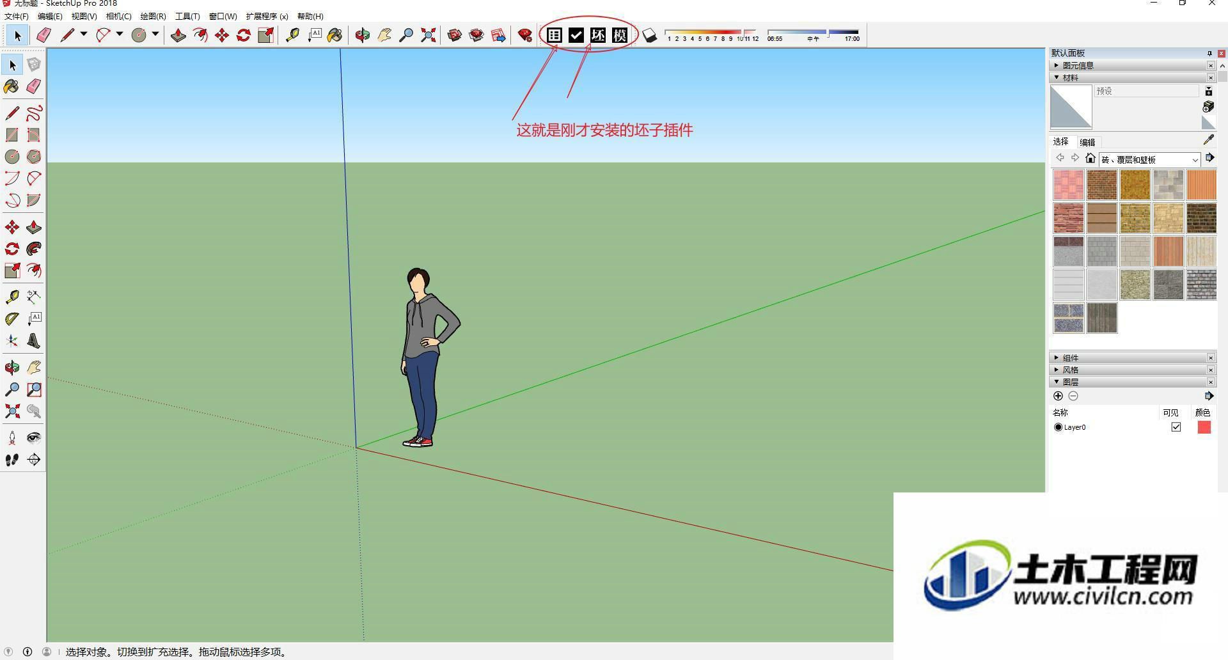This screenshot has width=1228, height=660.
Task: Select the Section Plane tool in left toolbar
Action: (34, 460)
